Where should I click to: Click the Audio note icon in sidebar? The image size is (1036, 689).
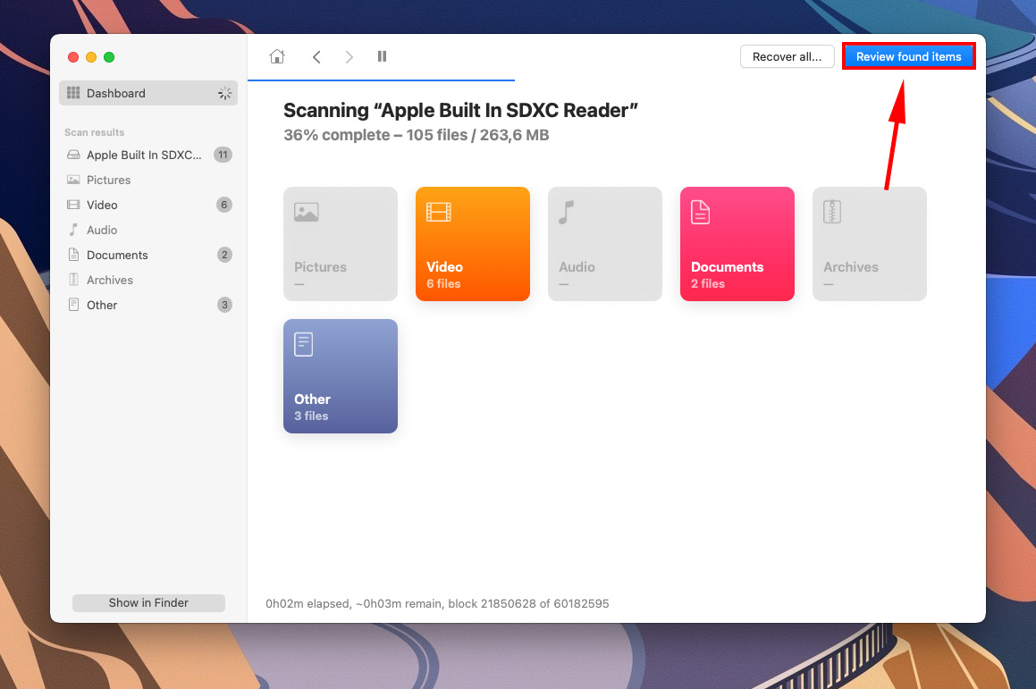(73, 230)
